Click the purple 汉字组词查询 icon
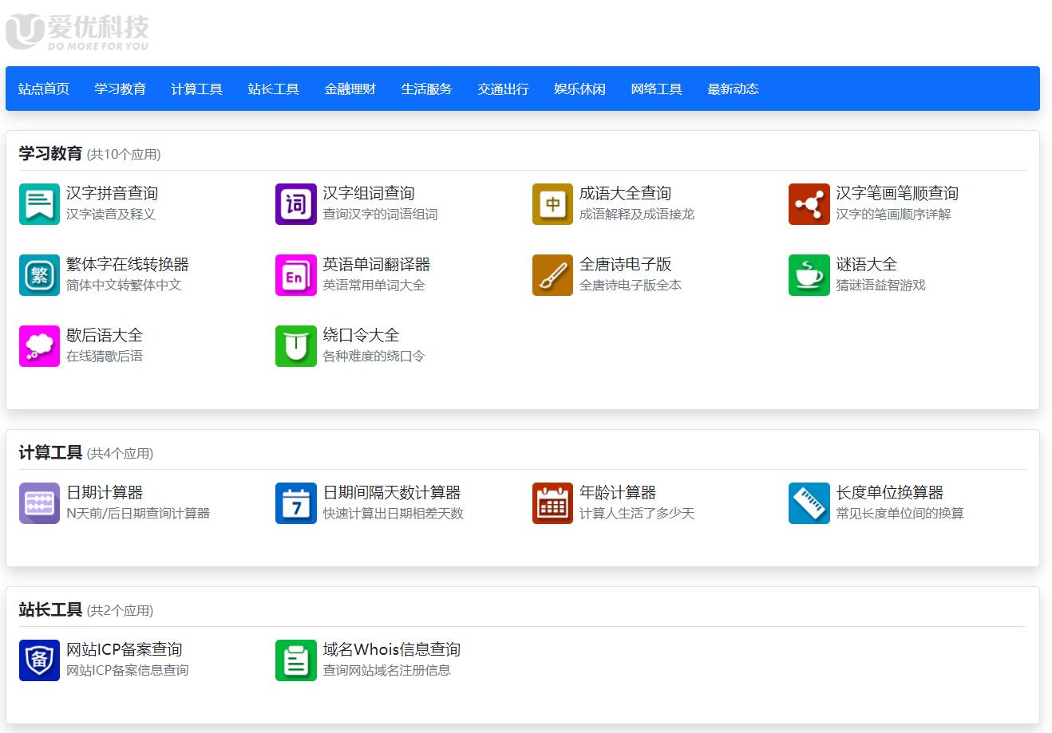The height and width of the screenshot is (733, 1052). tap(296, 203)
